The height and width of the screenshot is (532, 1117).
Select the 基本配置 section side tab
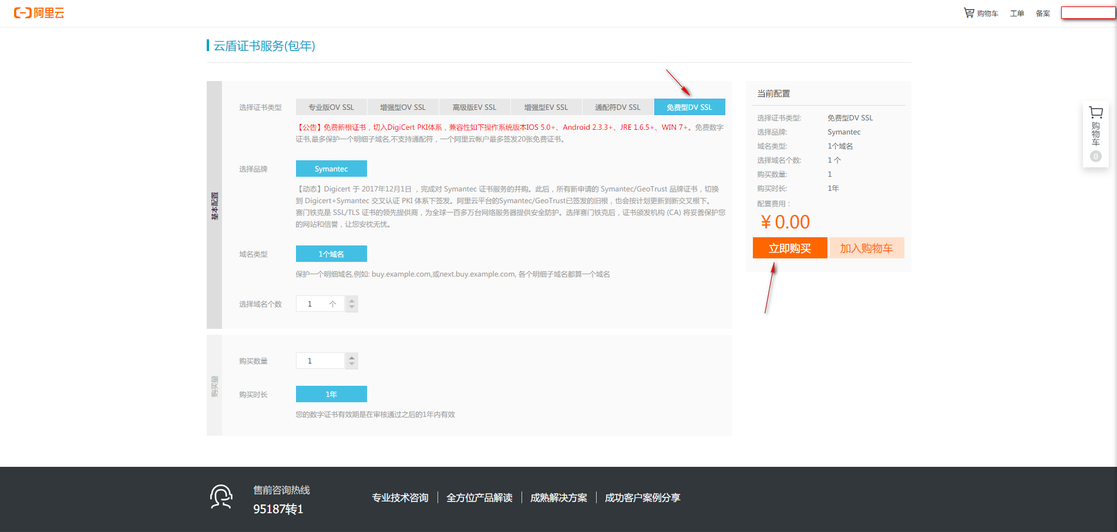pos(214,205)
